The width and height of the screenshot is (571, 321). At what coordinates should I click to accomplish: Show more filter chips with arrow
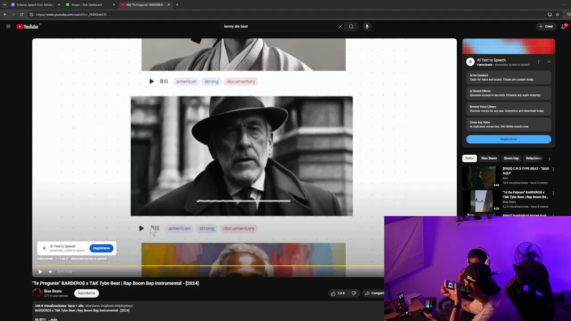[549, 158]
